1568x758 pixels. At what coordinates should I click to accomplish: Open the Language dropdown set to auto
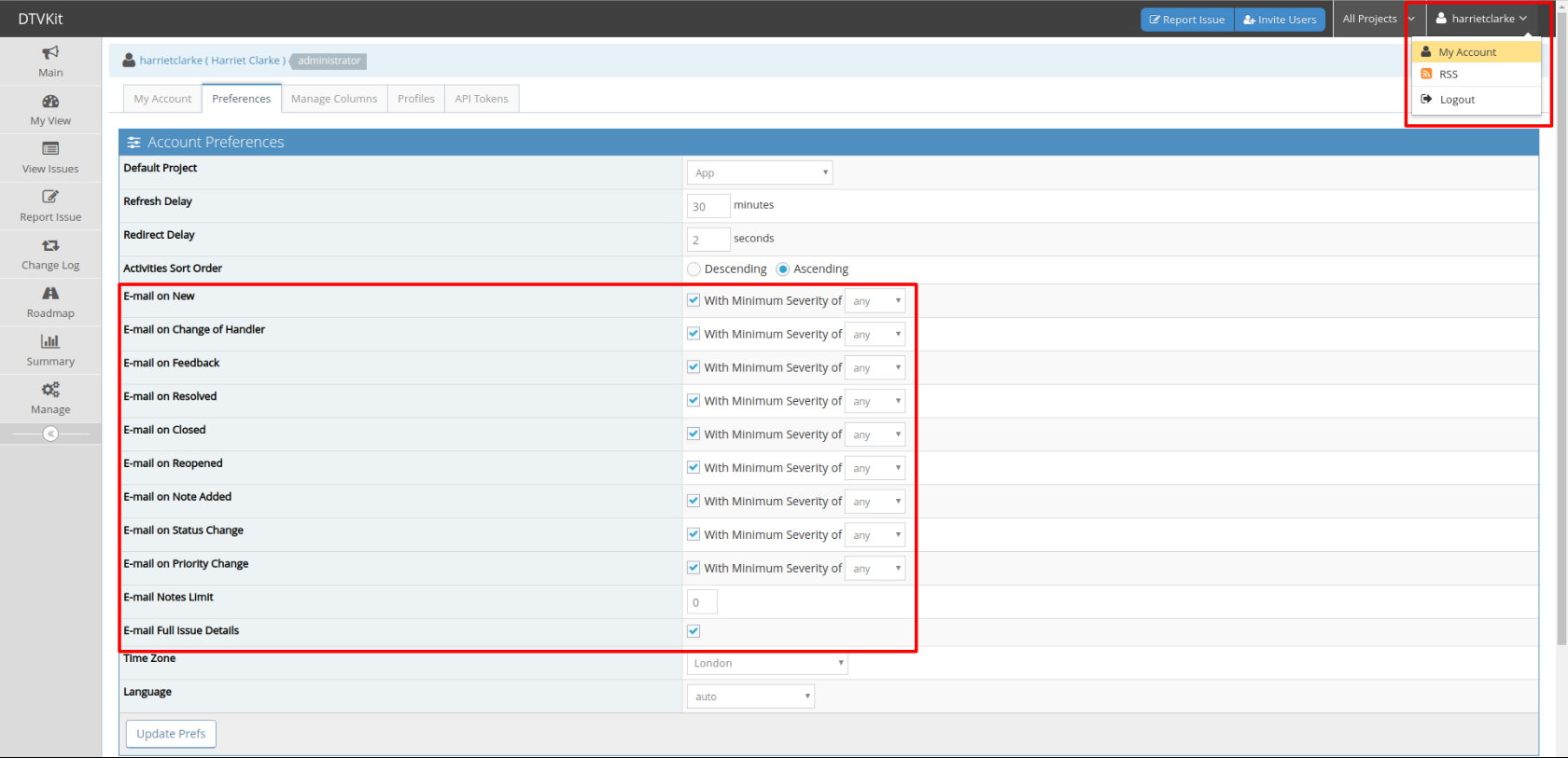point(750,697)
